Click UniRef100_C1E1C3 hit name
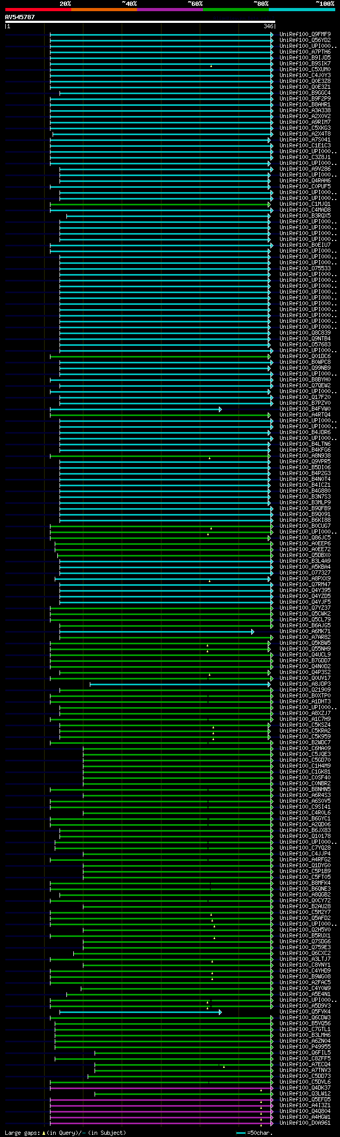 (305, 145)
